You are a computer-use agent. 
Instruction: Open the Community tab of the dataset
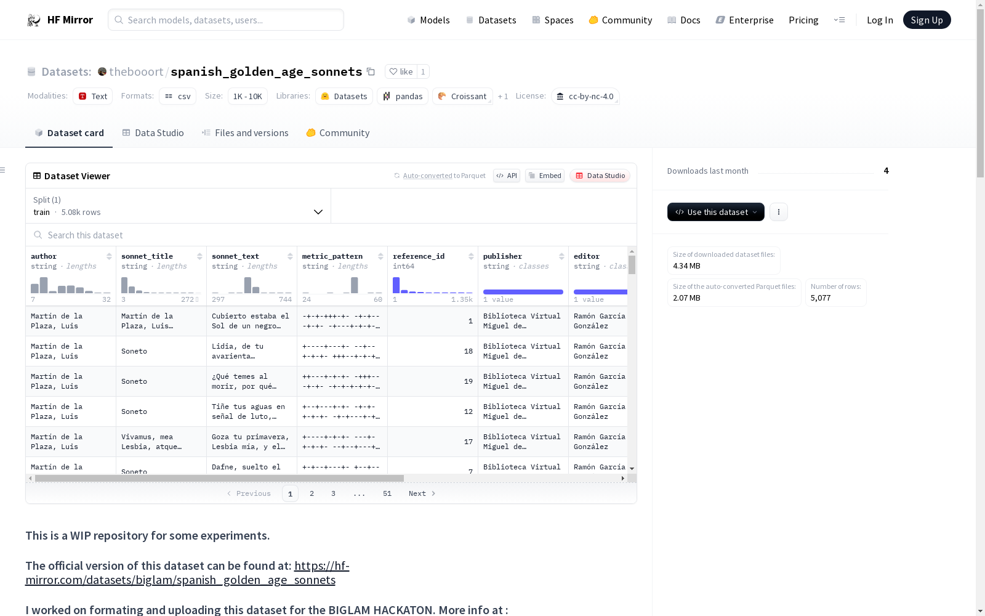(338, 133)
